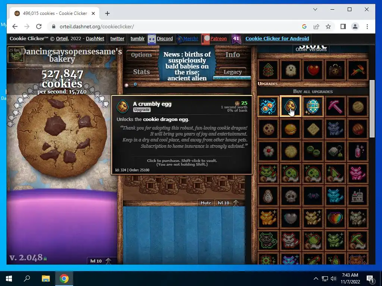Viewport: 382px width, 286px height.
Task: Open Cookie Clicker for Android link
Action: click(x=277, y=39)
